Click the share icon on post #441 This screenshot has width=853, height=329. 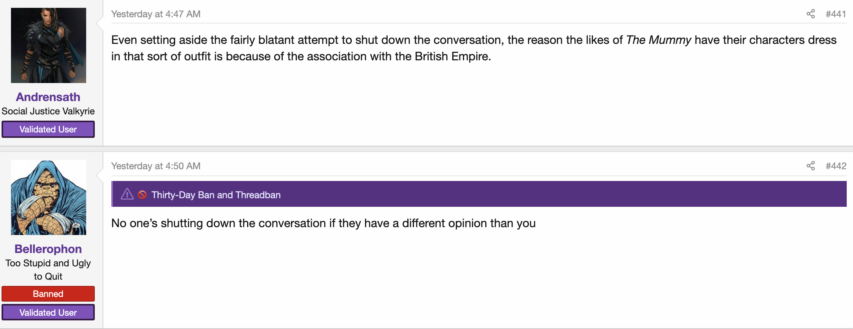(811, 14)
